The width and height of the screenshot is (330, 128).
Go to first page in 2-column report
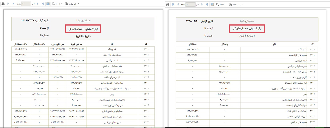(x=173, y=4)
